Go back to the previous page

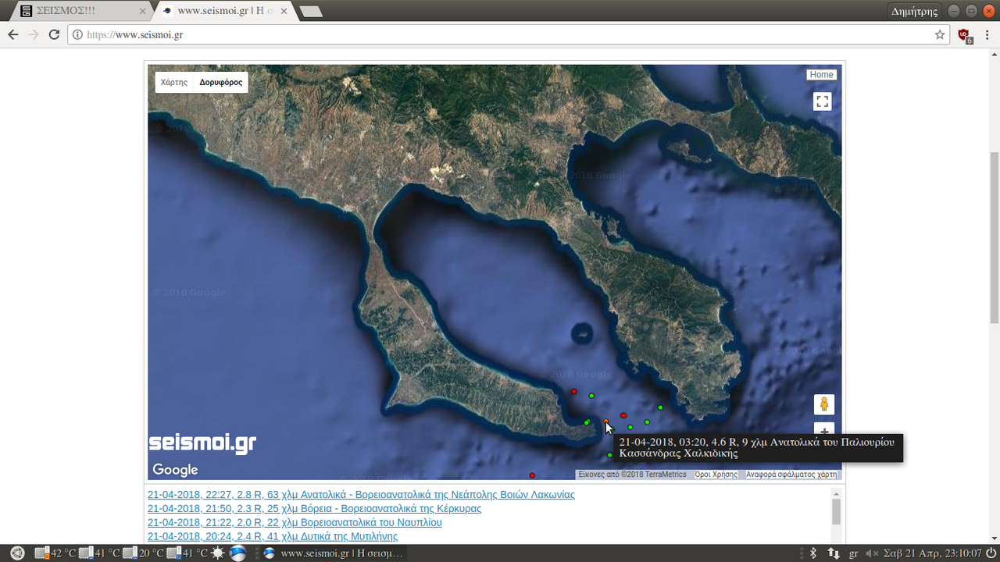click(12, 34)
